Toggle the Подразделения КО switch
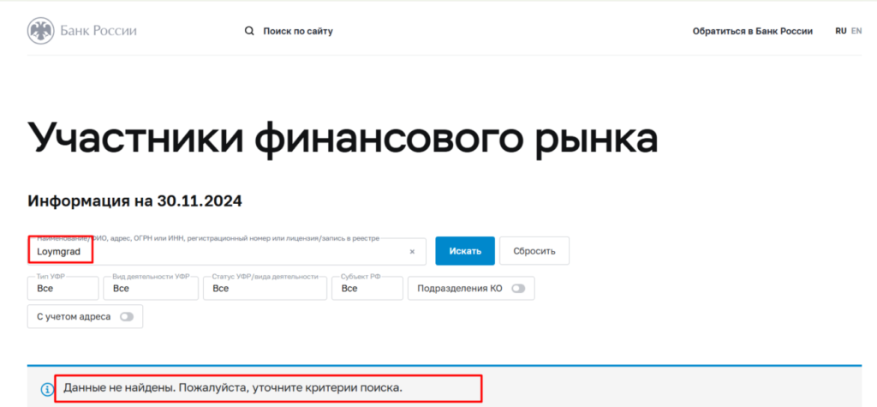Viewport: 877px width, 407px height. point(518,288)
